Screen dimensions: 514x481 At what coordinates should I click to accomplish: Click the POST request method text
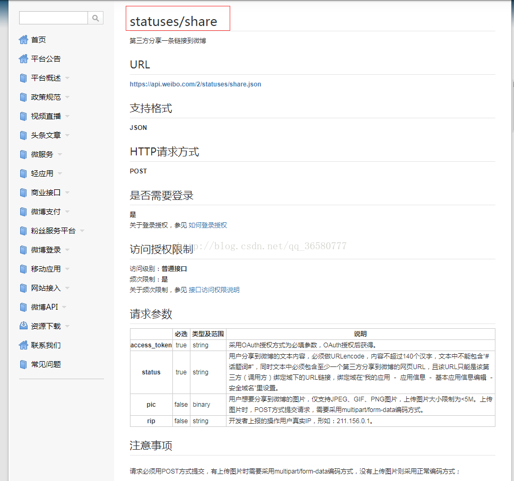(138, 171)
